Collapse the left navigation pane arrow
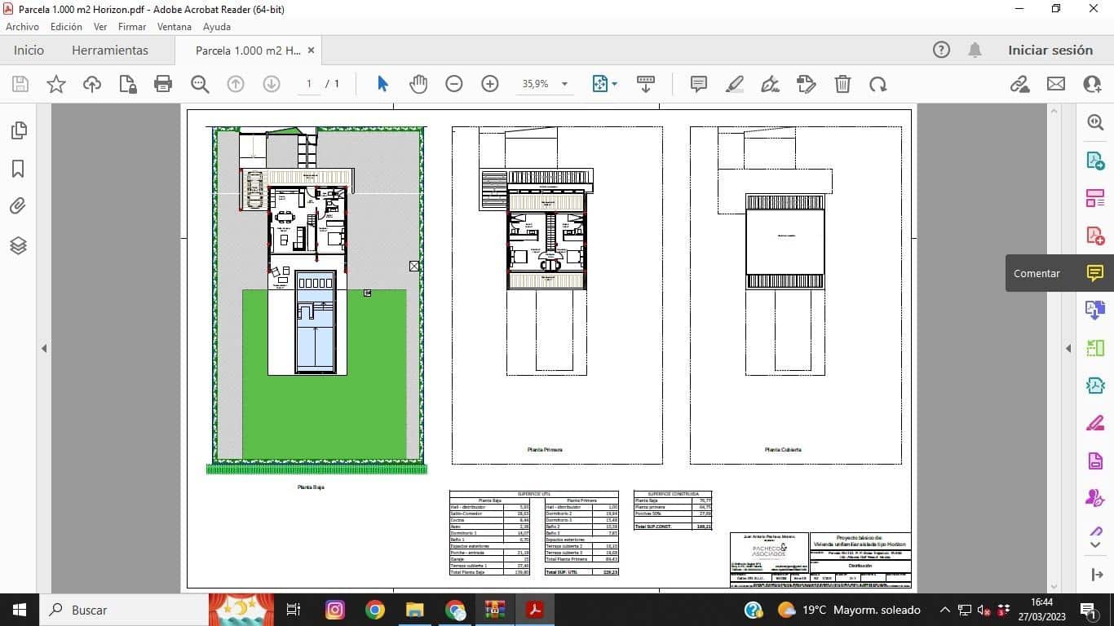 44,349
